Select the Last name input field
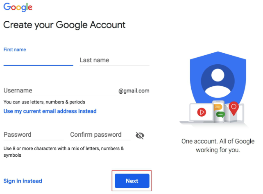The height and width of the screenshot is (194, 263). coord(114,60)
